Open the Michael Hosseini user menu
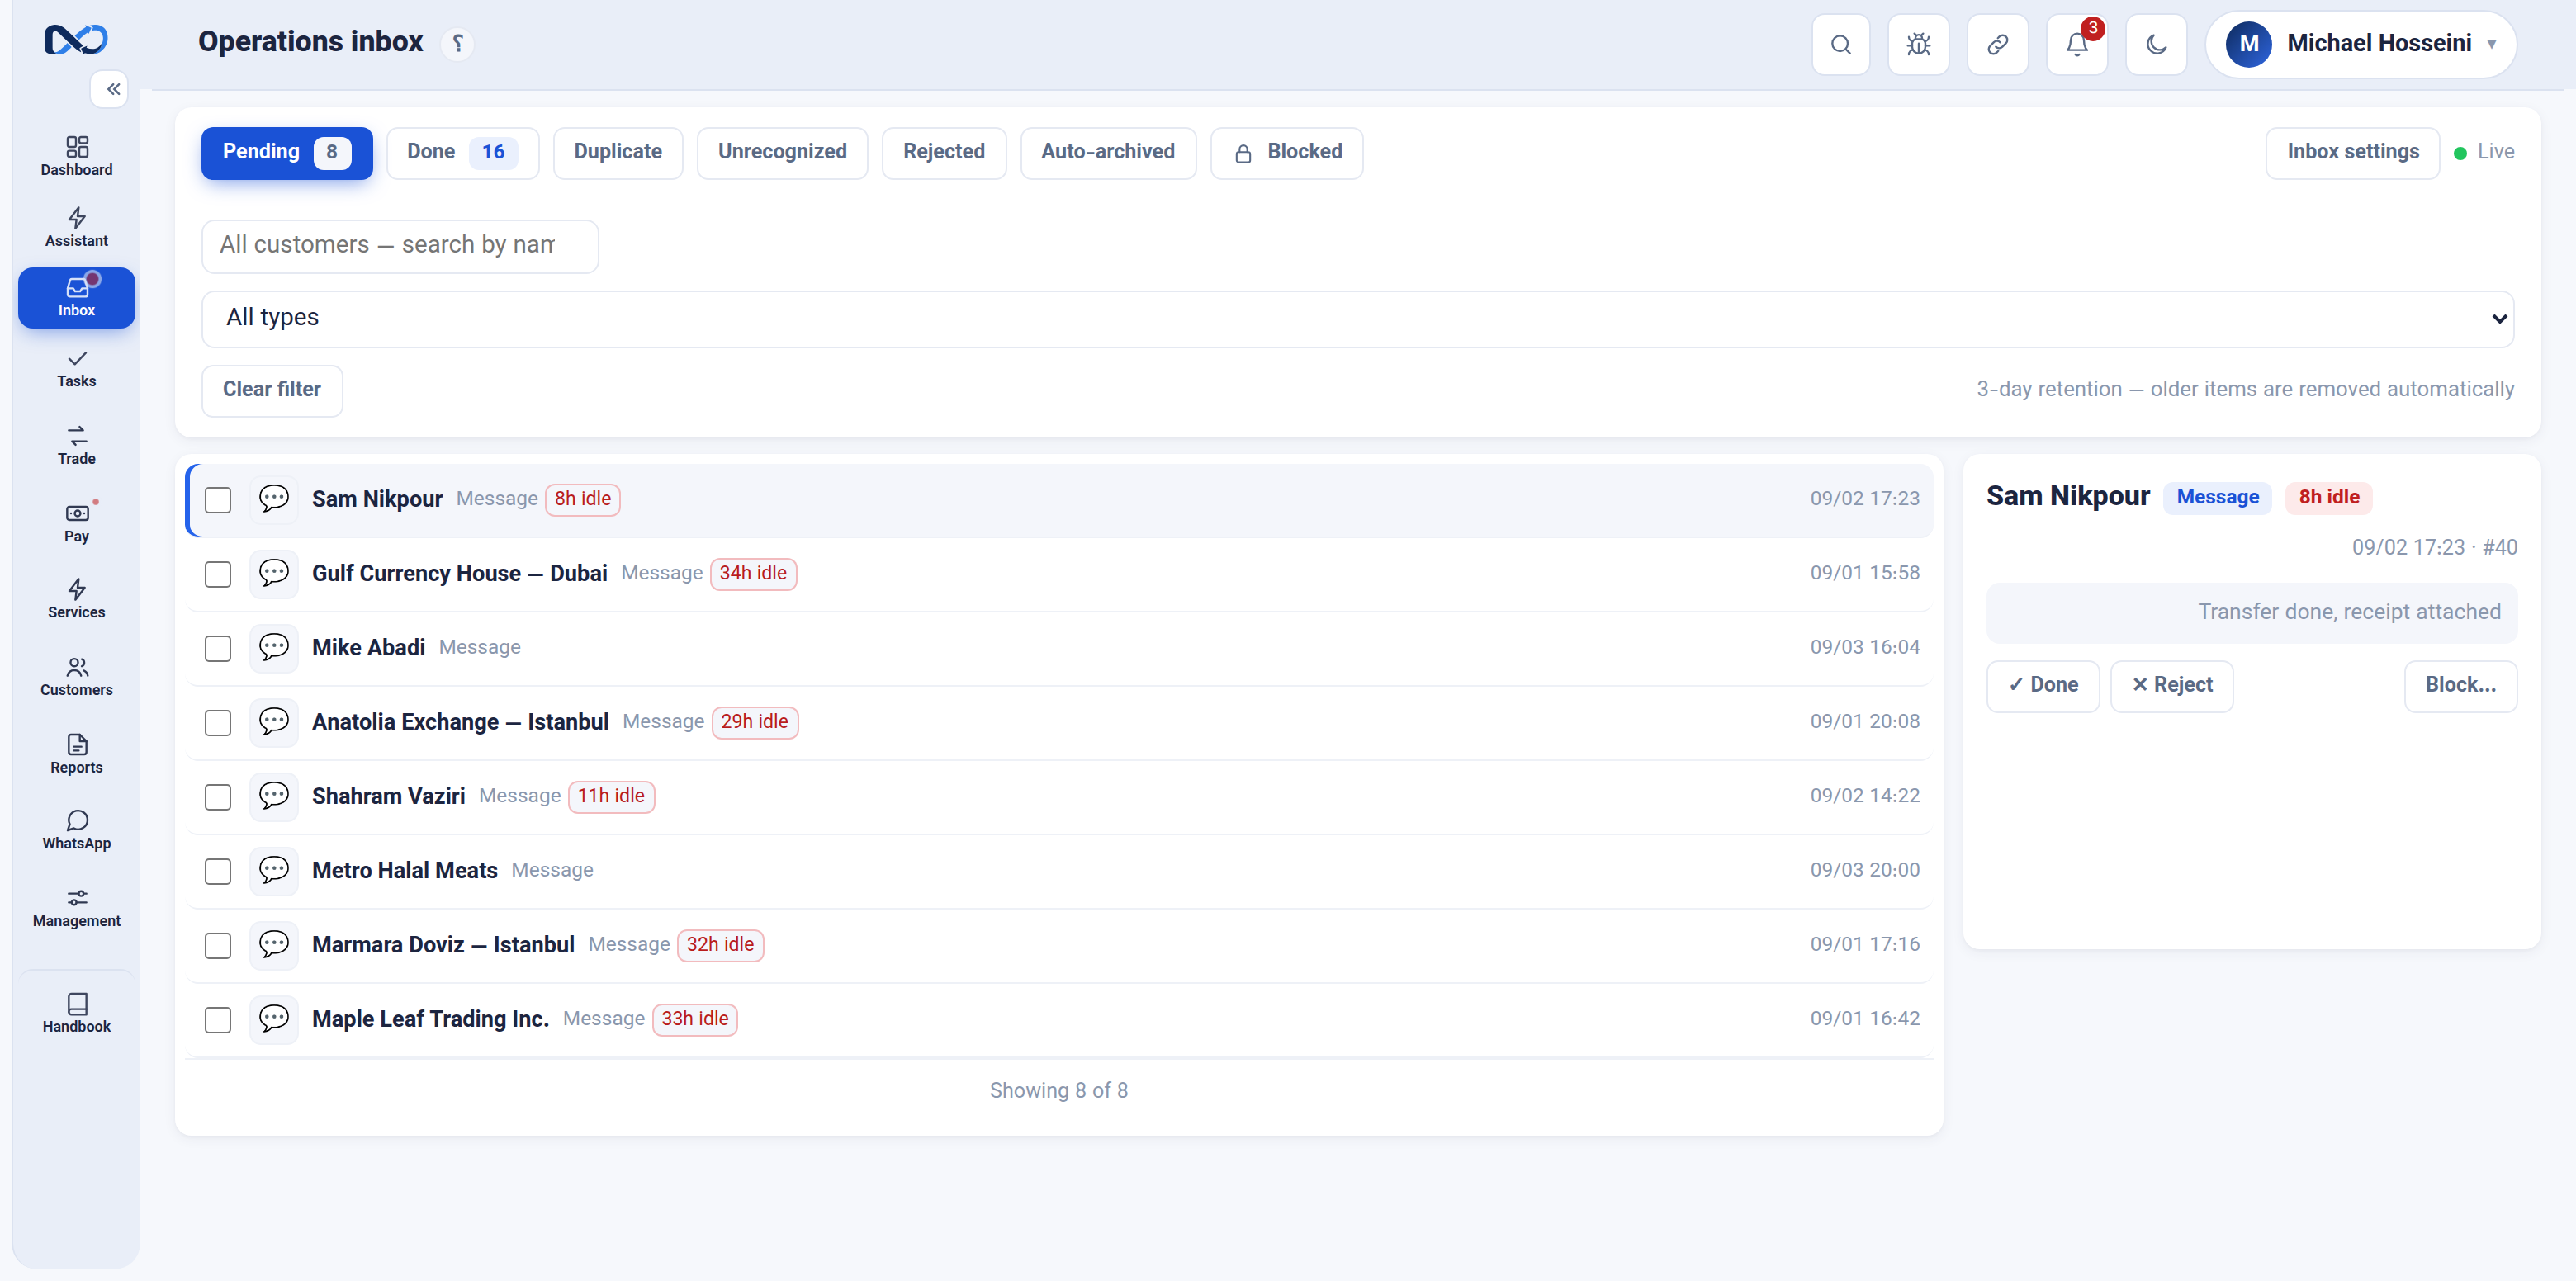Image resolution: width=2576 pixels, height=1281 pixels. 2361,44
